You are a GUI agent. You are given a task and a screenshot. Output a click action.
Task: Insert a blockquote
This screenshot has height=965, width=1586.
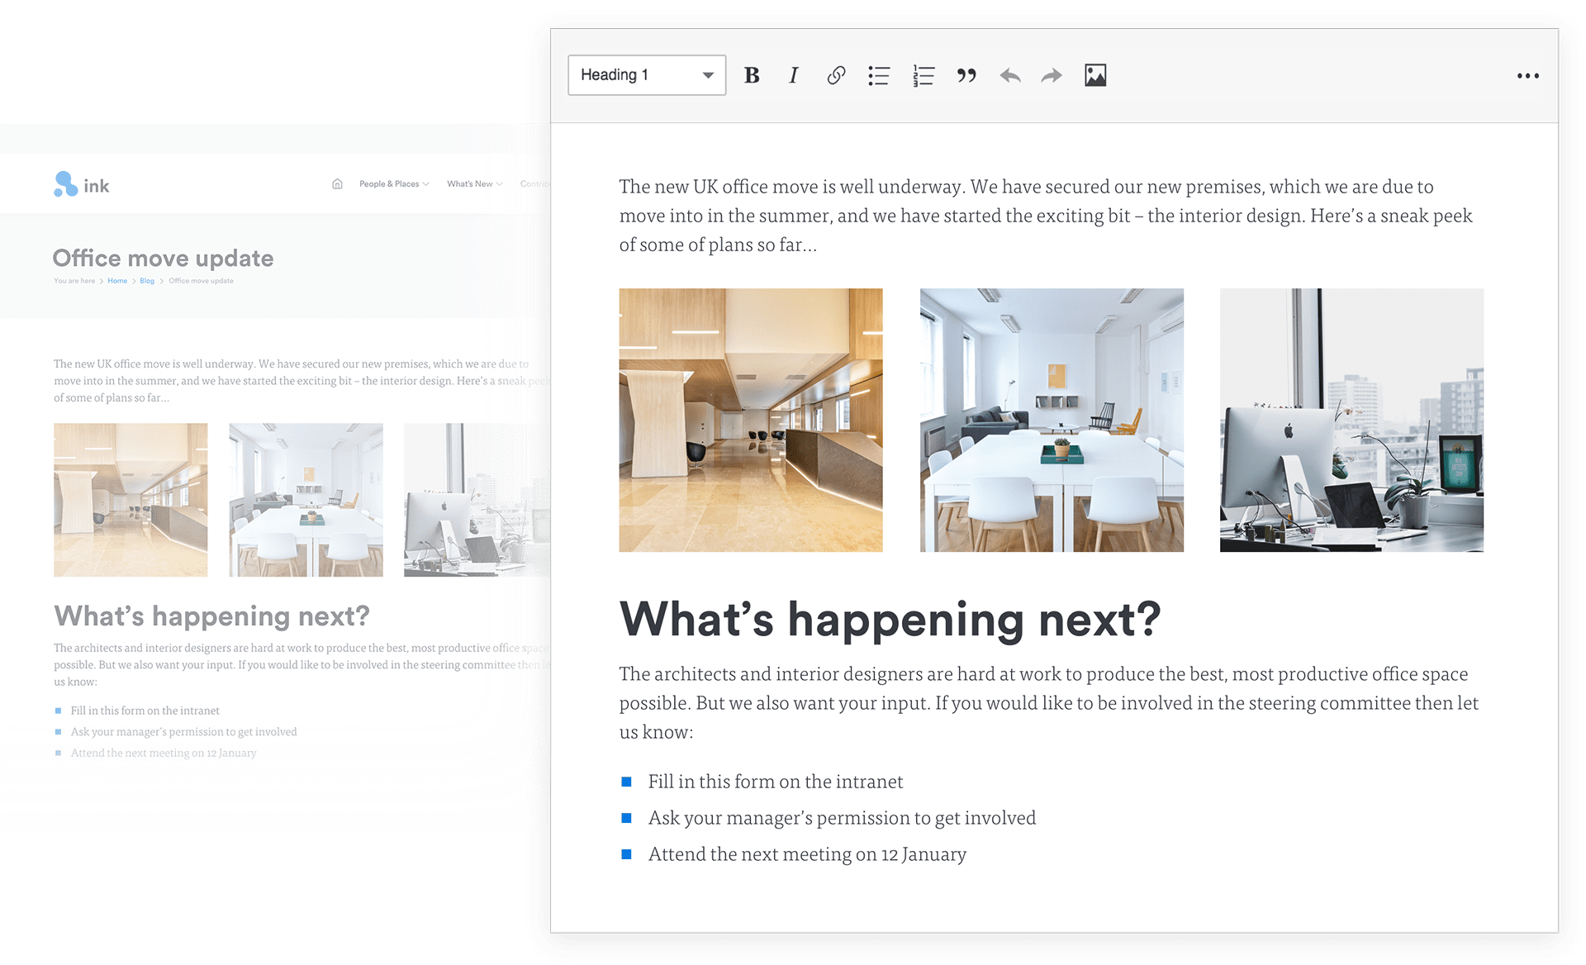pos(966,75)
